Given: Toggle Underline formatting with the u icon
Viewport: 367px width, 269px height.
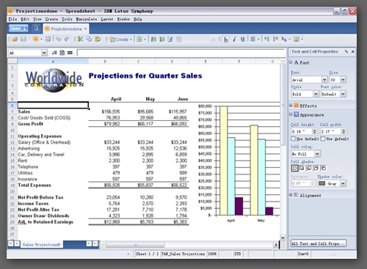Looking at the screenshot, I should tap(242, 40).
